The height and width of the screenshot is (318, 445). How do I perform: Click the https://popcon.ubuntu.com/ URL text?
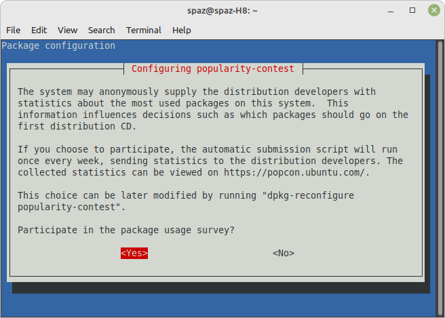(x=294, y=172)
